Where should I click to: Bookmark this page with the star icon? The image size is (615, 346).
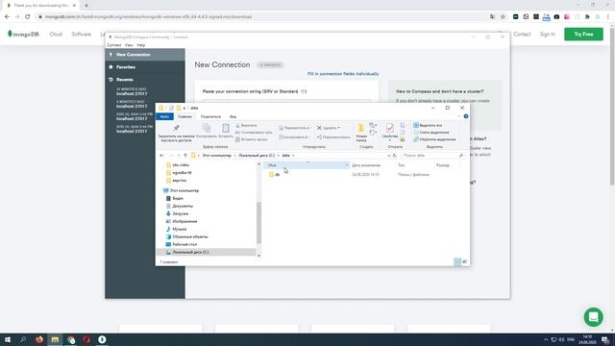503,17
